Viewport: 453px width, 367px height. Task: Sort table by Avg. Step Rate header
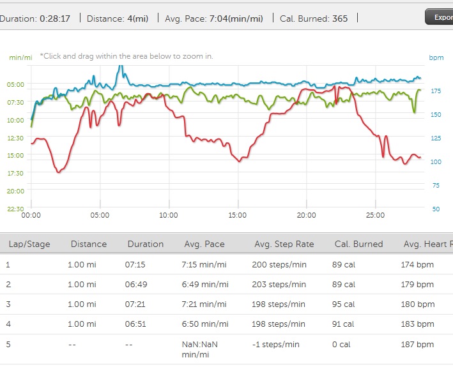pos(280,244)
